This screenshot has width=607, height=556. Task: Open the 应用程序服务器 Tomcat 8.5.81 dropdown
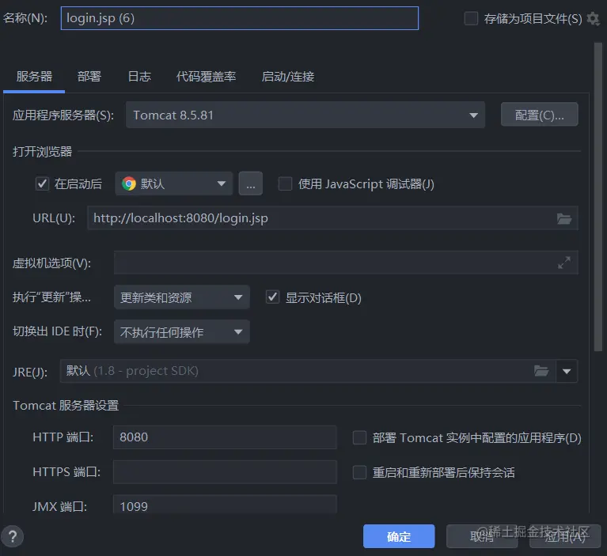[305, 115]
